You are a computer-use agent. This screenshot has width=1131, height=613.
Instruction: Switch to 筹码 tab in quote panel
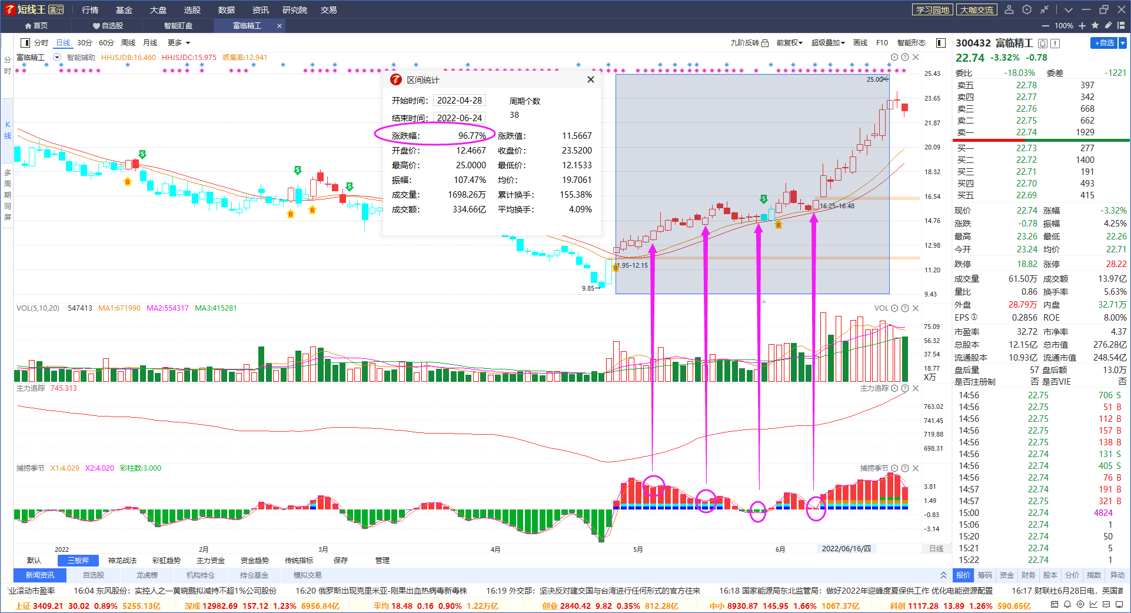point(985,575)
